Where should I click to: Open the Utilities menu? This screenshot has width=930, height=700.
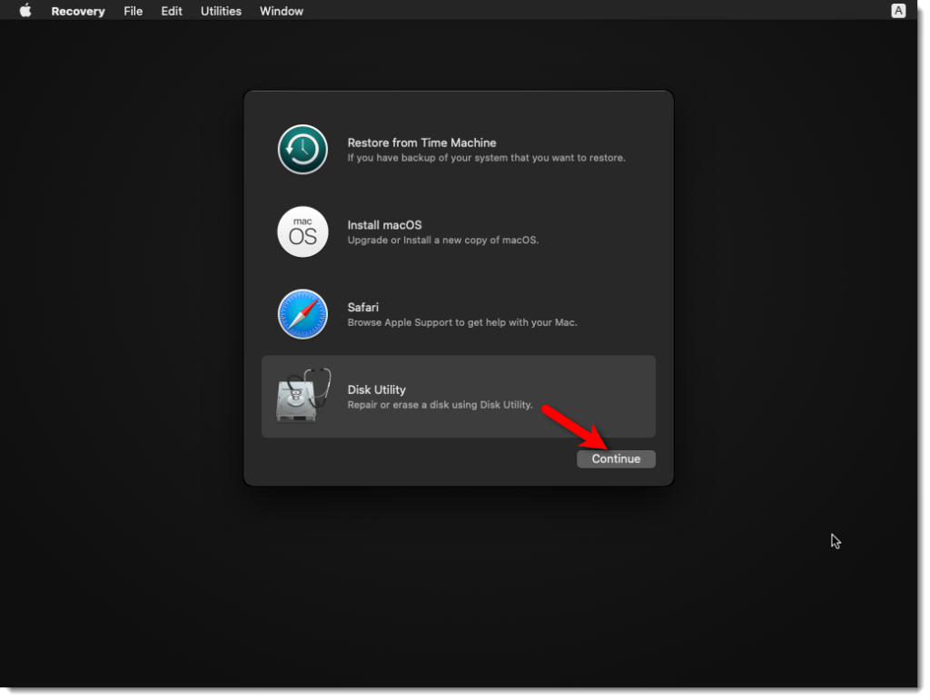pos(221,11)
